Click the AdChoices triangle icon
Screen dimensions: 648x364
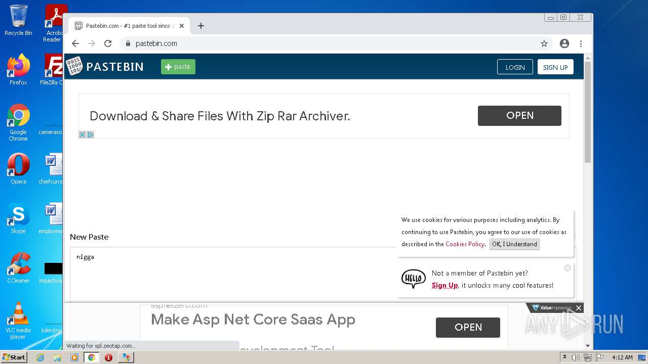[x=91, y=134]
